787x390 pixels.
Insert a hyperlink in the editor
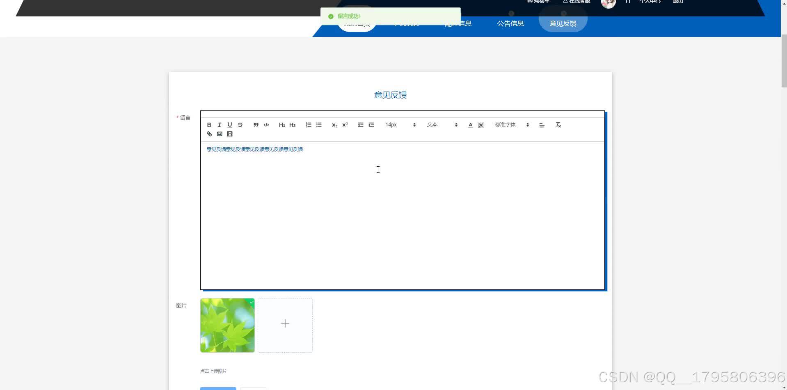[x=209, y=134]
